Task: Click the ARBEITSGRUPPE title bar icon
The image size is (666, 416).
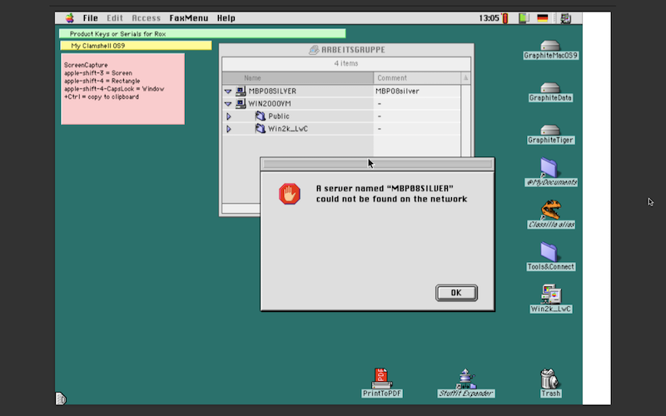Action: point(314,50)
